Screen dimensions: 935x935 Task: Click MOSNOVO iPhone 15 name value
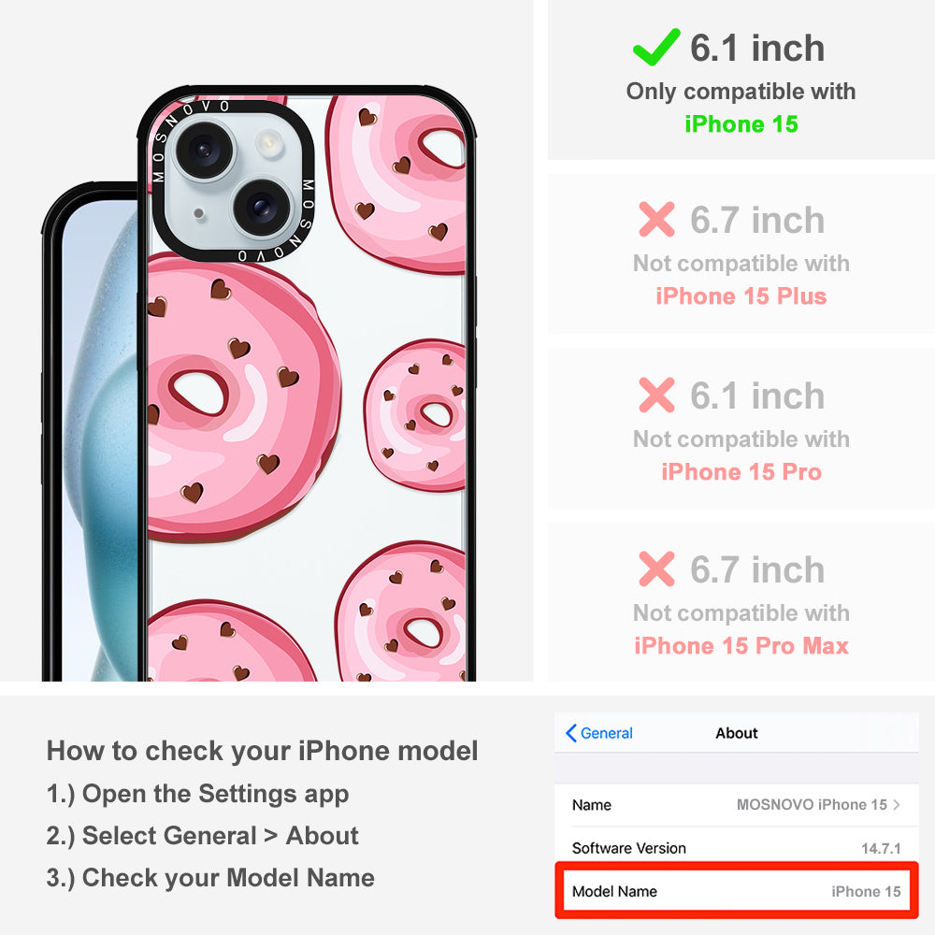pyautogui.click(x=812, y=804)
